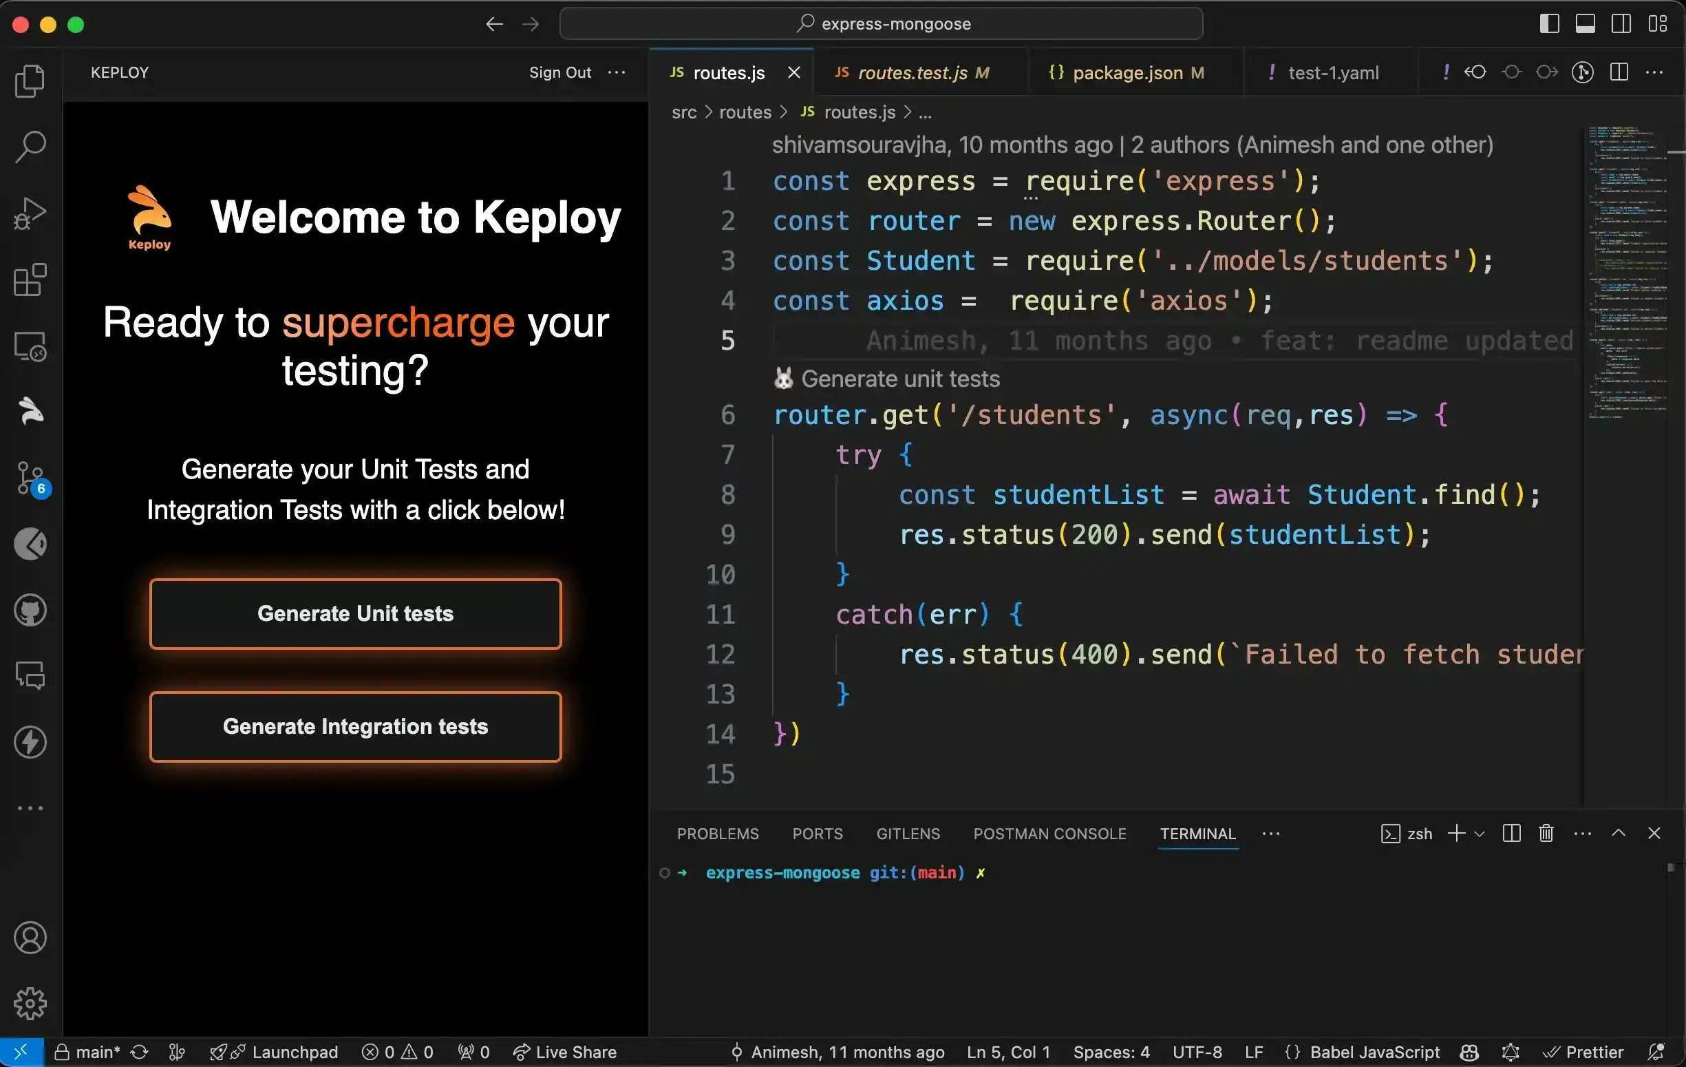The image size is (1686, 1067).
Task: Open GITLENS panel tab
Action: (908, 834)
